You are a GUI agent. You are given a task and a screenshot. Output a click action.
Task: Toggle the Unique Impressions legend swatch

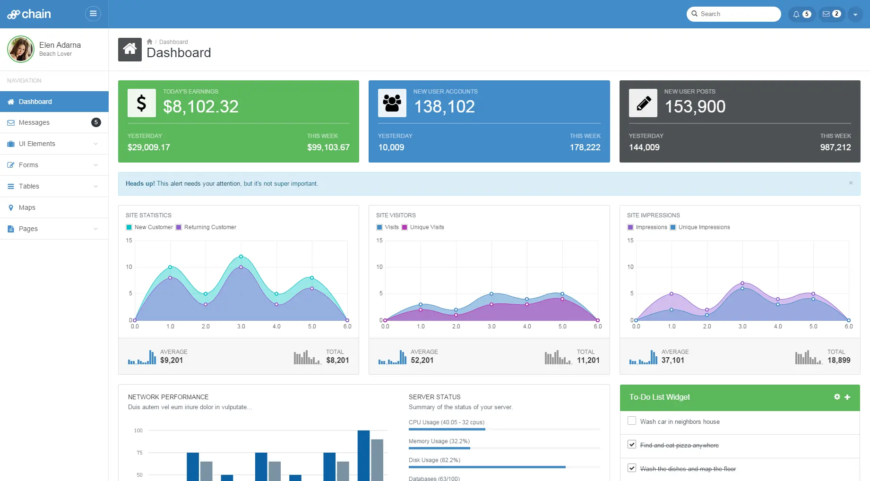click(673, 227)
